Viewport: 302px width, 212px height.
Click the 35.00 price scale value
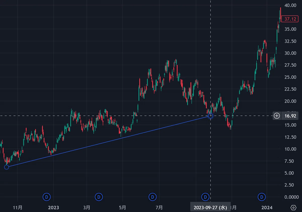pos(290,29)
